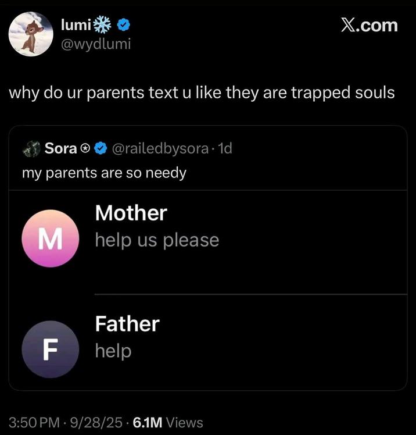This screenshot has height=435, width=416.
Task: Click the X.com label
Action: point(369,26)
